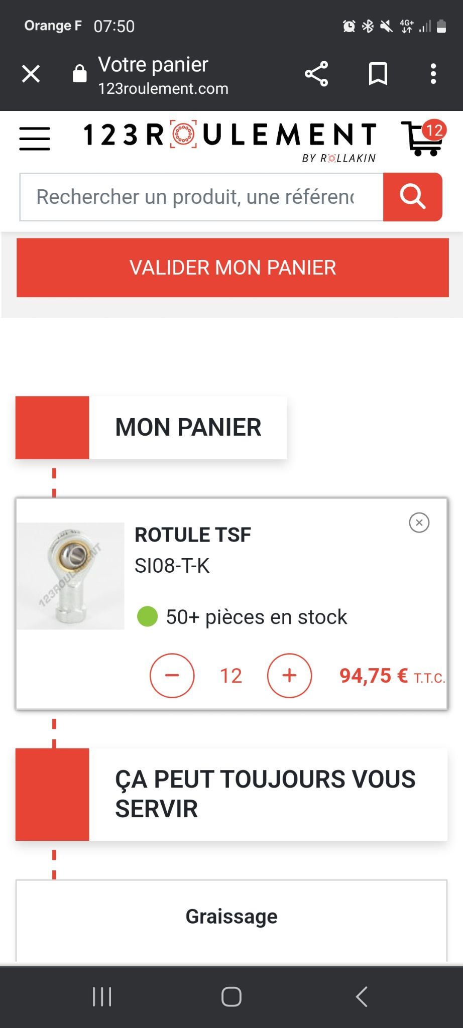This screenshot has height=1028, width=463.
Task: Tap the 123Roulement logo
Action: tap(230, 137)
